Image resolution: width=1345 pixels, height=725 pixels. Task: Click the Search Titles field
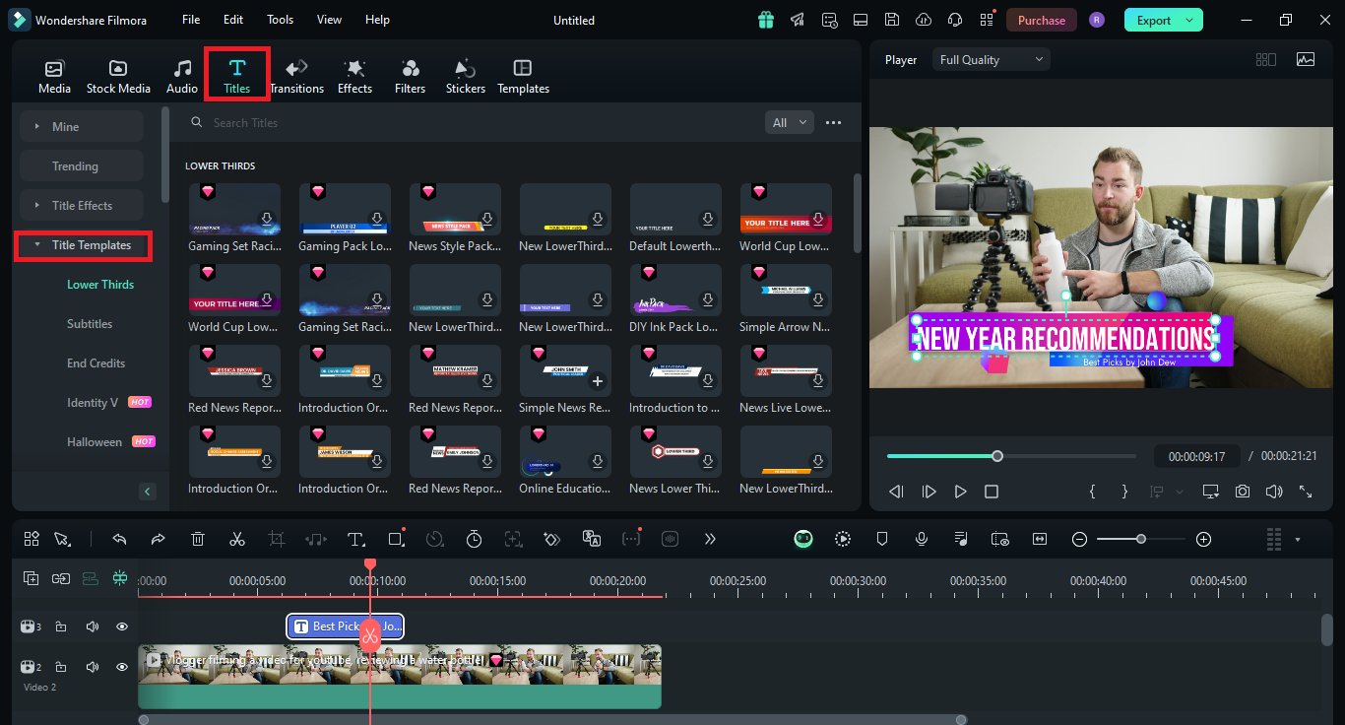tap(473, 123)
